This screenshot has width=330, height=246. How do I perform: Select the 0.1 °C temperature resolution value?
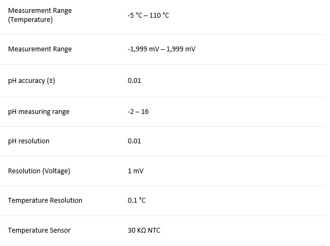[x=136, y=201]
